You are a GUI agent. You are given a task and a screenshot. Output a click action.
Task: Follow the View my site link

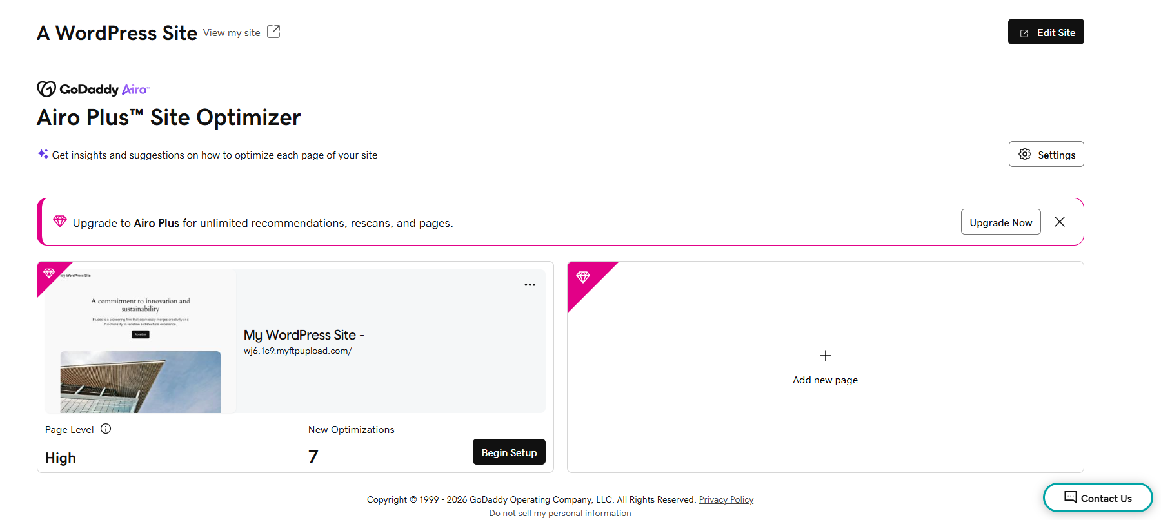pos(232,33)
